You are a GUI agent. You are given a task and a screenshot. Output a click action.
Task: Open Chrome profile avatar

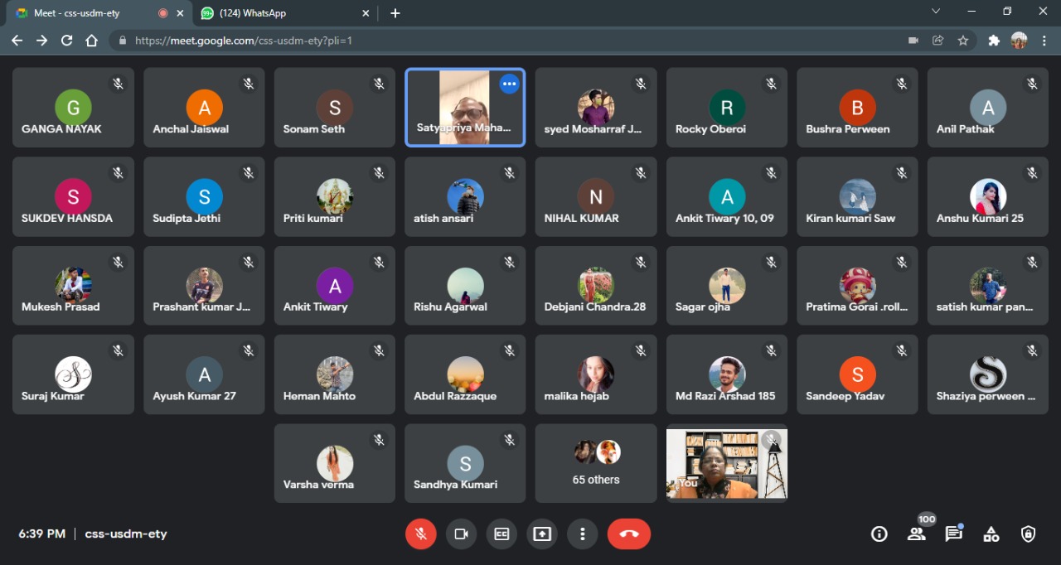pos(1019,40)
